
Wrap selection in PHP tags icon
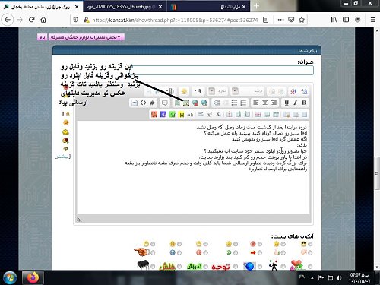pyautogui.click(x=135, y=103)
